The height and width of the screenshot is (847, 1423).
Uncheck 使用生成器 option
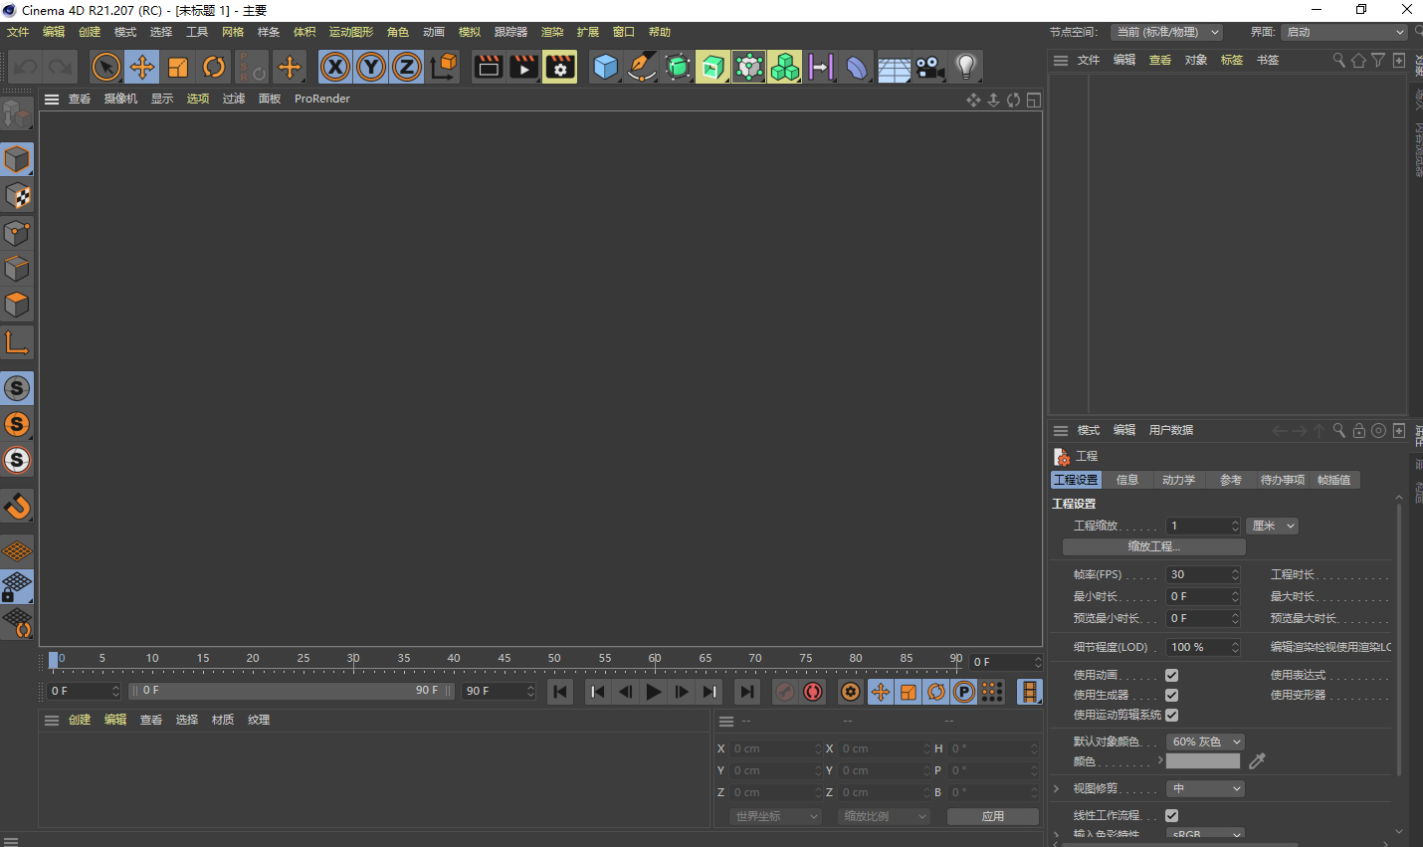1171,693
